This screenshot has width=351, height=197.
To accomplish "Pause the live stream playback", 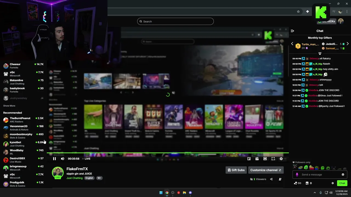I will point(54,159).
